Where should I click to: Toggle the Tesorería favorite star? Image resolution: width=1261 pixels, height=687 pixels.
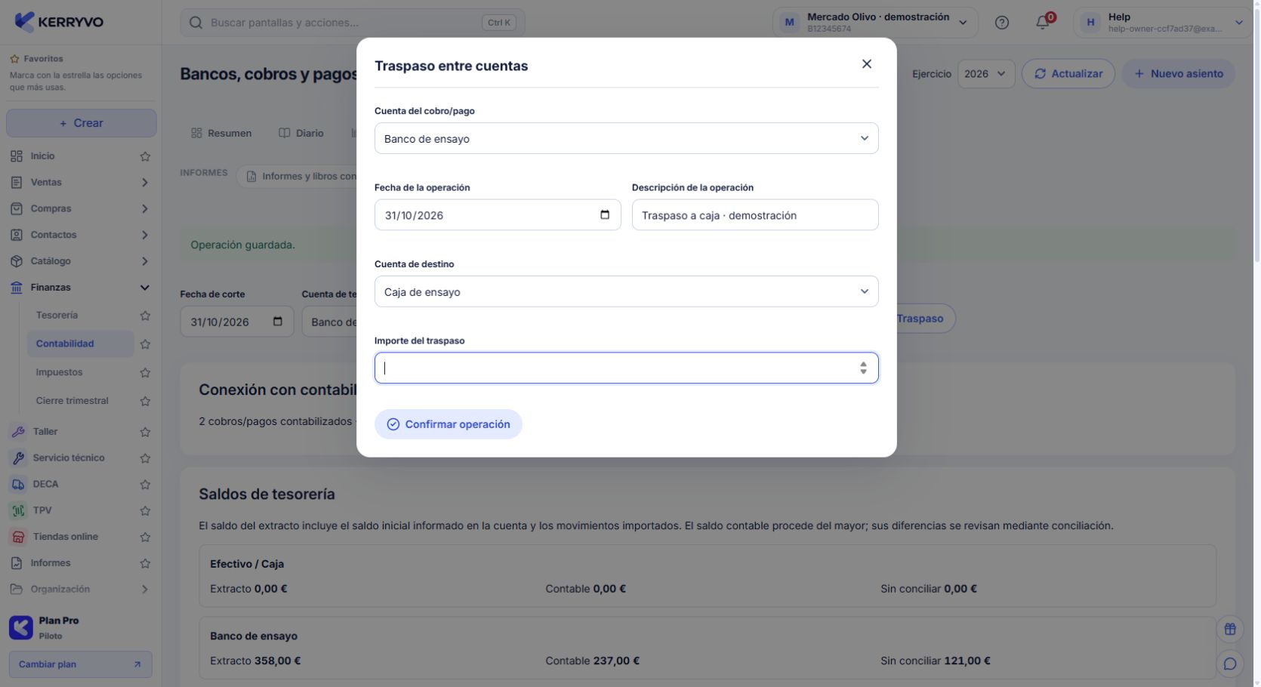pos(145,316)
